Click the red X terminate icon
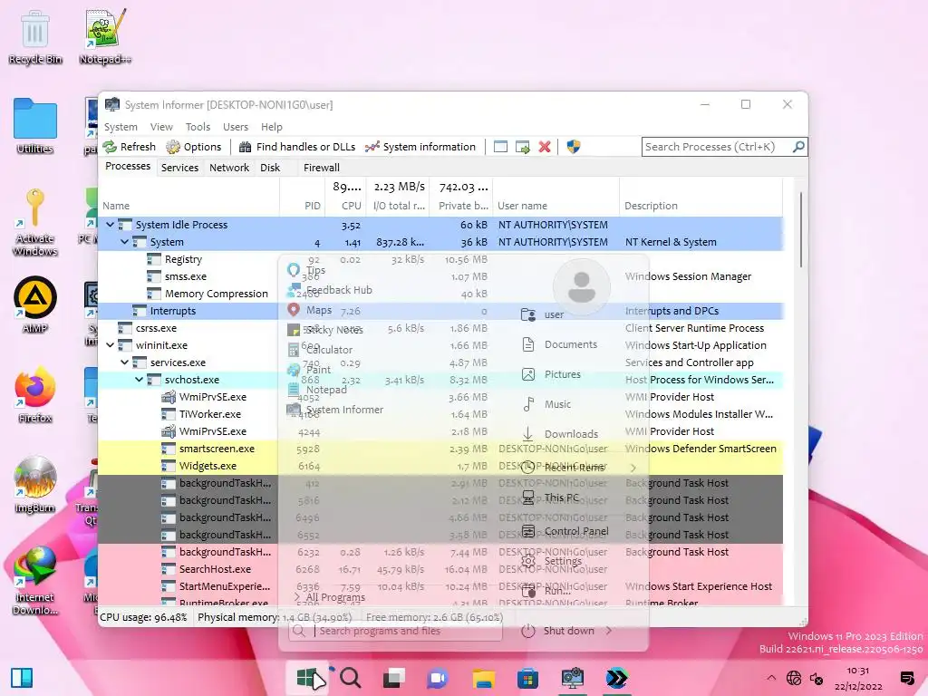 click(545, 147)
